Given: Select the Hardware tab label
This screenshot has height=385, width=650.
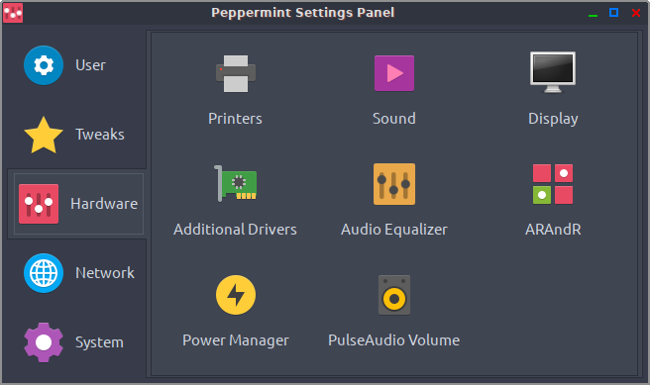Looking at the screenshot, I should (x=104, y=204).
